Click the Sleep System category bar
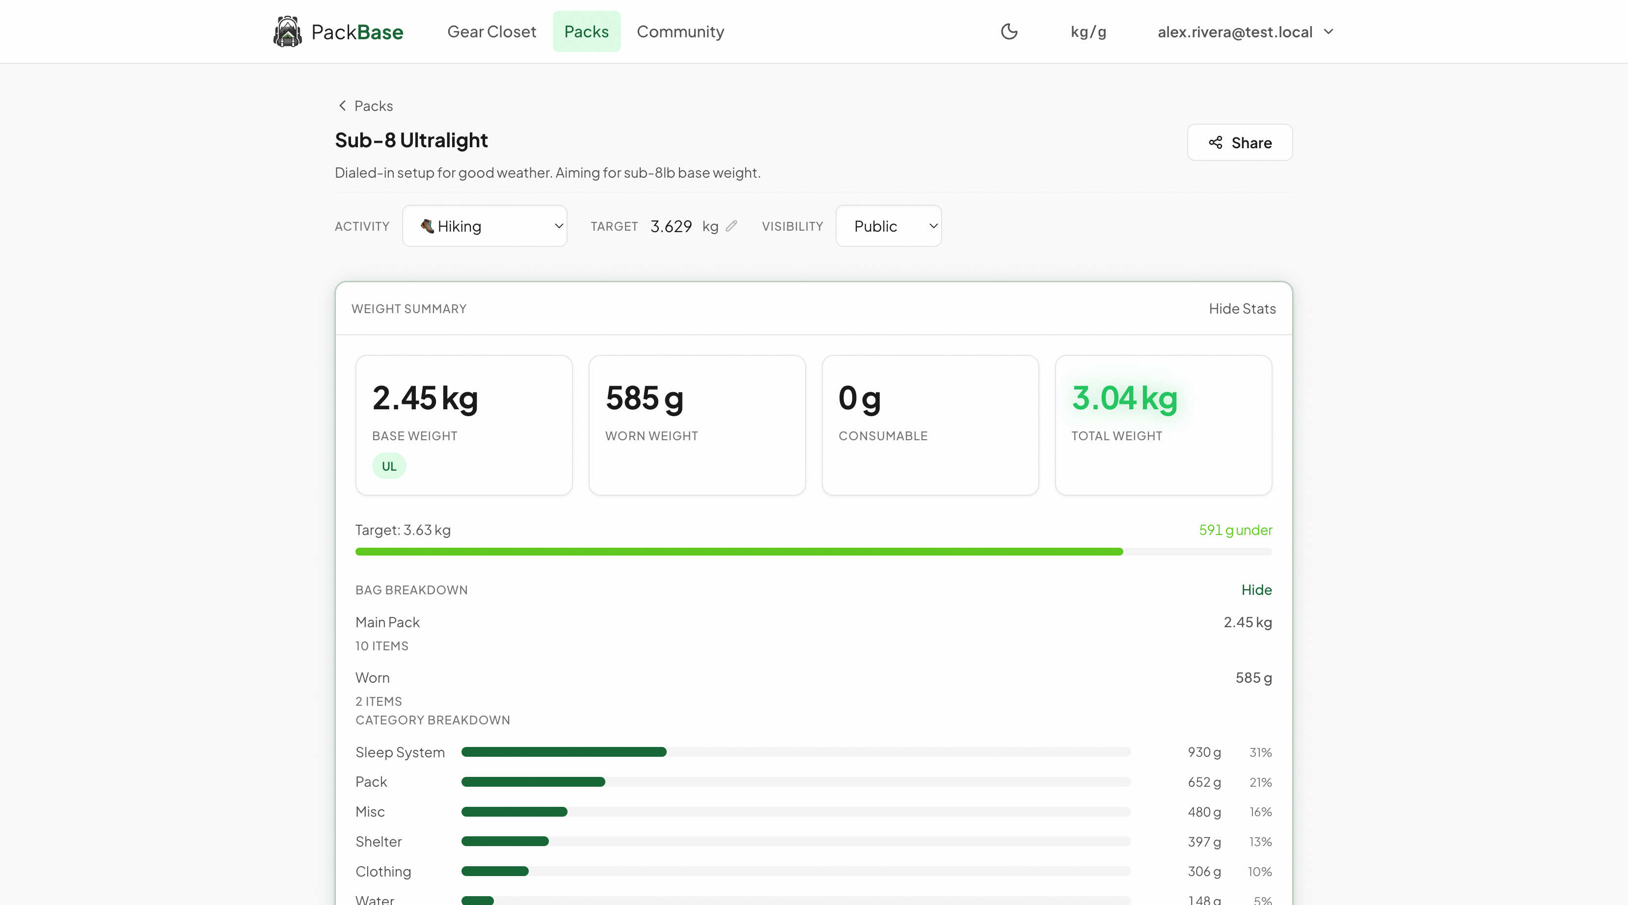 (796, 752)
